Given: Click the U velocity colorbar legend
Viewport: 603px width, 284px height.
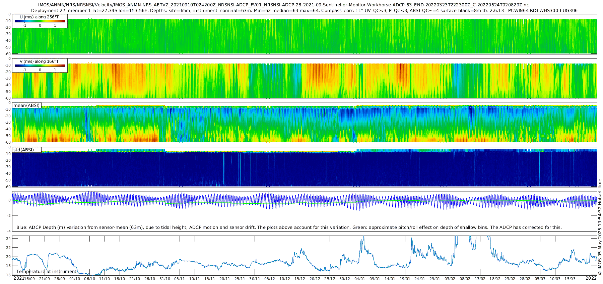Looking at the screenshot, I should (x=40, y=21).
